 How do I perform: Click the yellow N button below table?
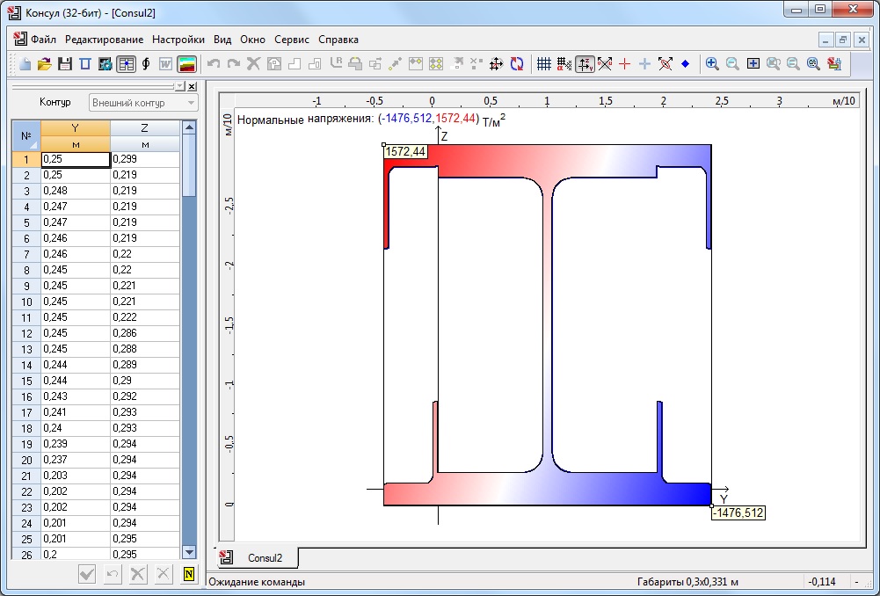click(188, 574)
